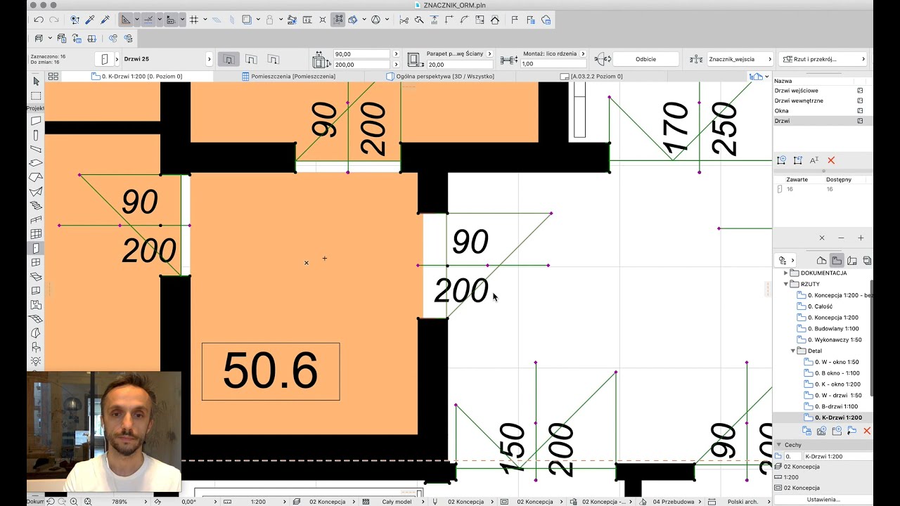
Task: Collapse the Cechy properties section
Action: pos(779,445)
